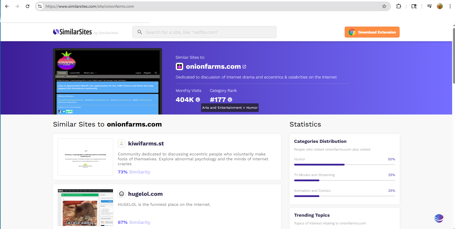Click the browser back arrow
The width and height of the screenshot is (455, 229).
click(7, 6)
